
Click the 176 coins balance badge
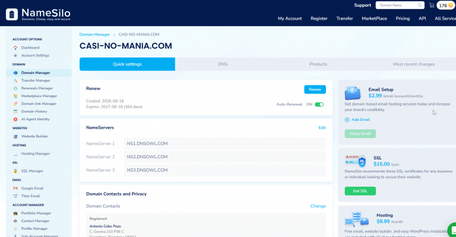(445, 5)
